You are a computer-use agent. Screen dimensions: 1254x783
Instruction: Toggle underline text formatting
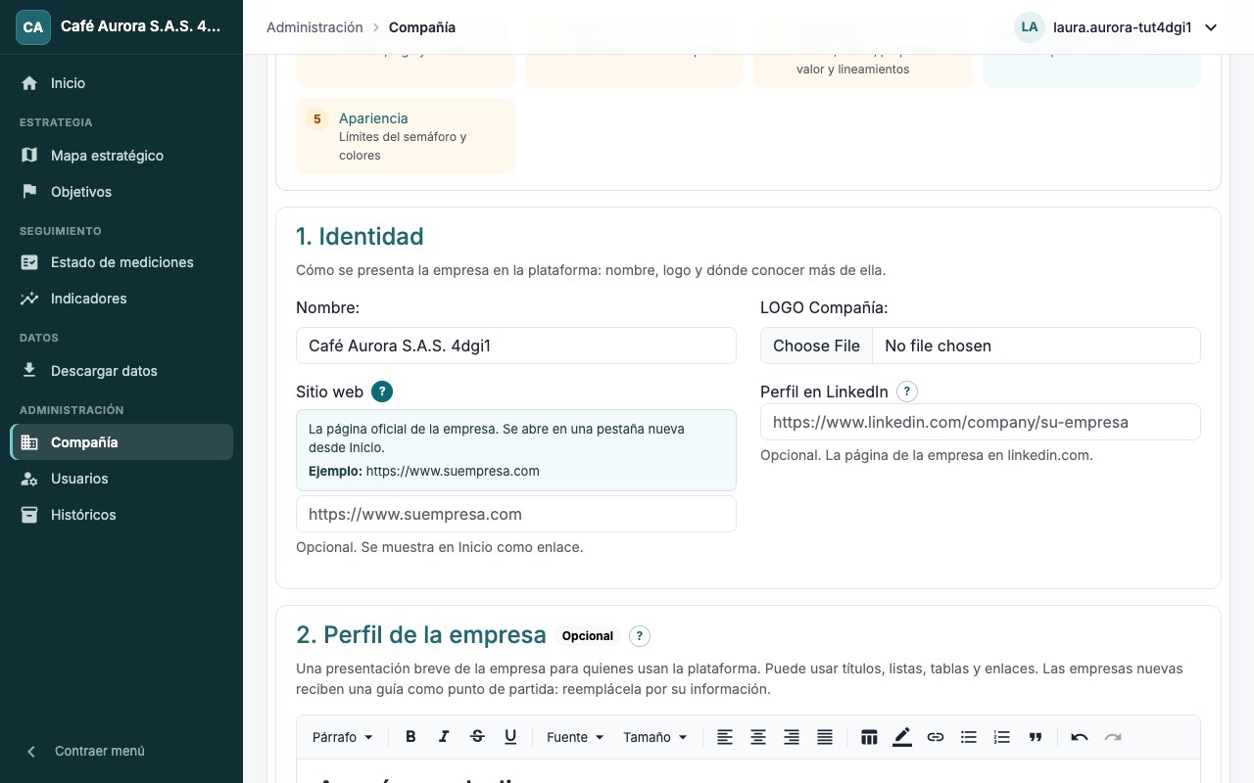tap(510, 737)
